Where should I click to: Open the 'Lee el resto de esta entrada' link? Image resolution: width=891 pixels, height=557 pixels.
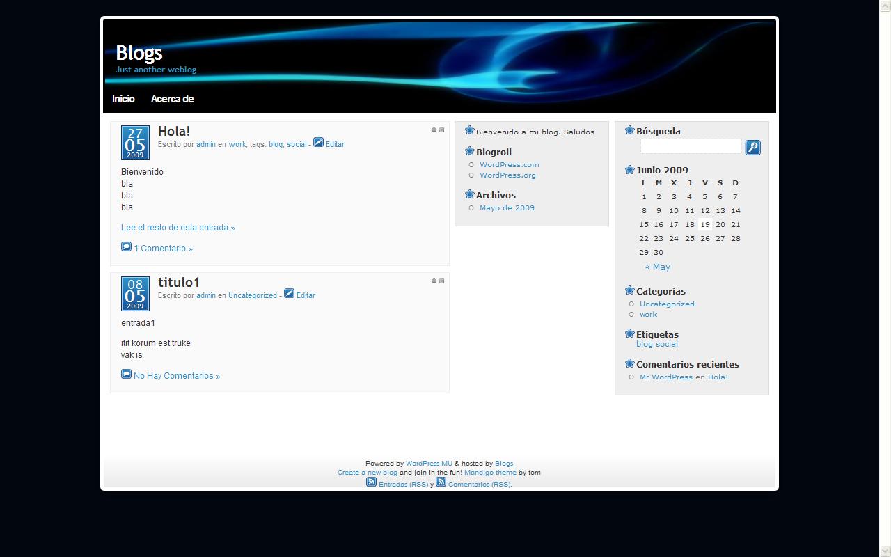coord(178,228)
